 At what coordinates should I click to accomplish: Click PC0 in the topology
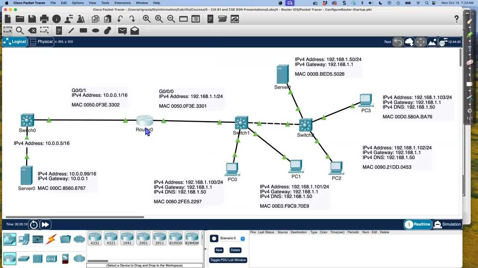click(x=232, y=169)
